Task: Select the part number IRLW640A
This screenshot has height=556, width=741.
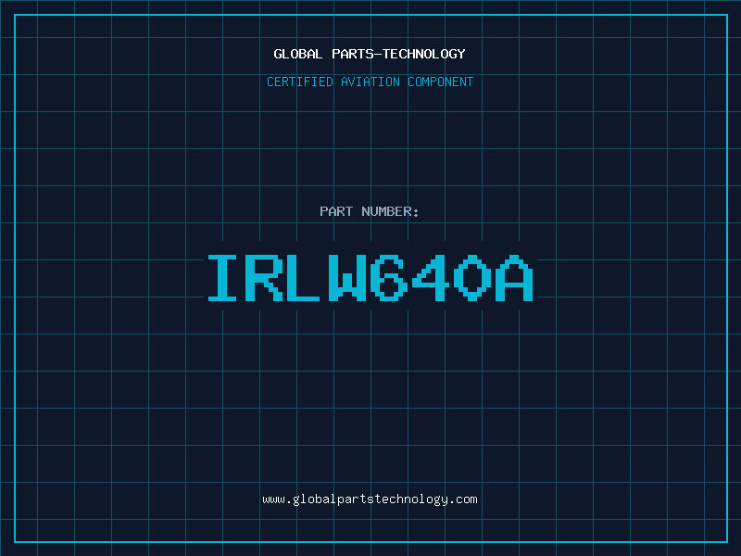Action: [x=371, y=277]
